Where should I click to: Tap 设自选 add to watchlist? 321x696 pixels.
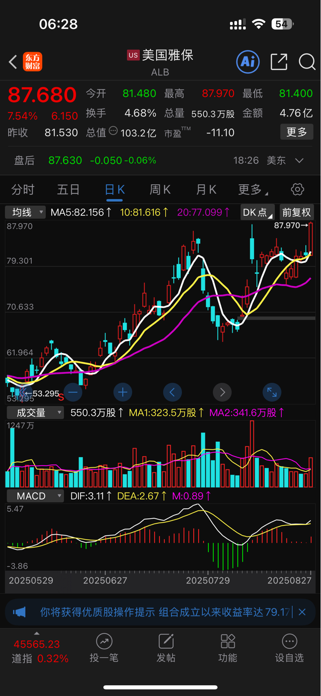point(289,648)
